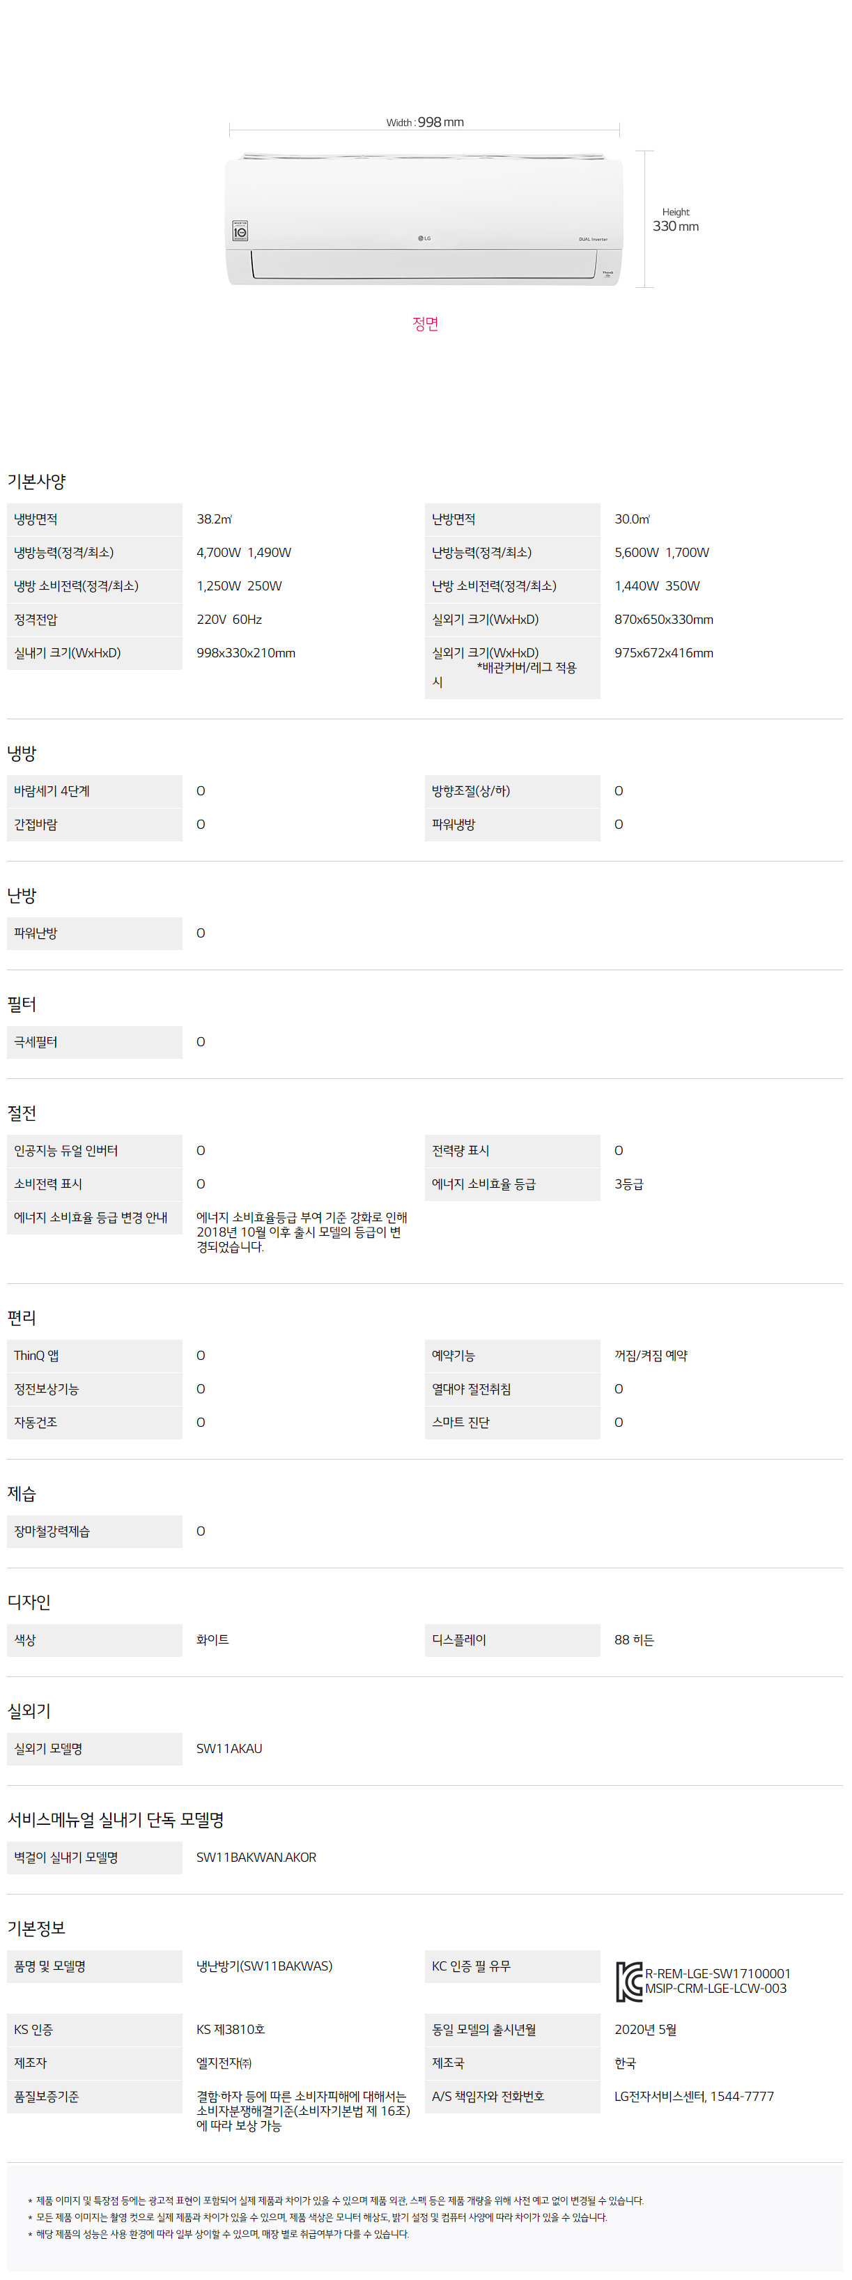This screenshot has height=2280, width=852.
Task: Click the air conditioner's lower air vent flap
Action: tap(425, 265)
